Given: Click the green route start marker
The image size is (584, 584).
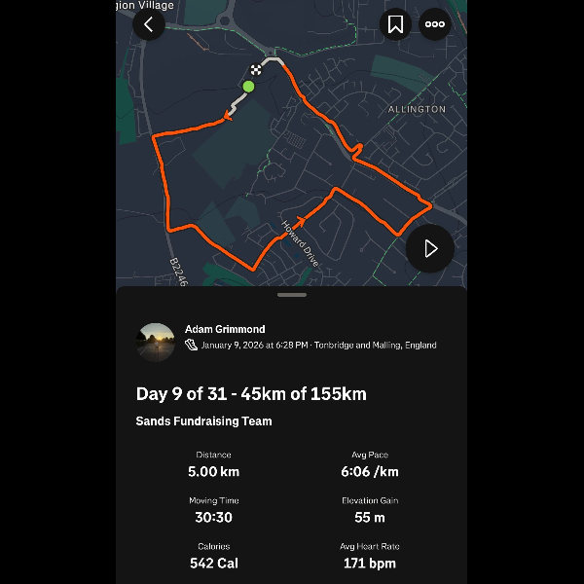Looking at the screenshot, I should [248, 87].
